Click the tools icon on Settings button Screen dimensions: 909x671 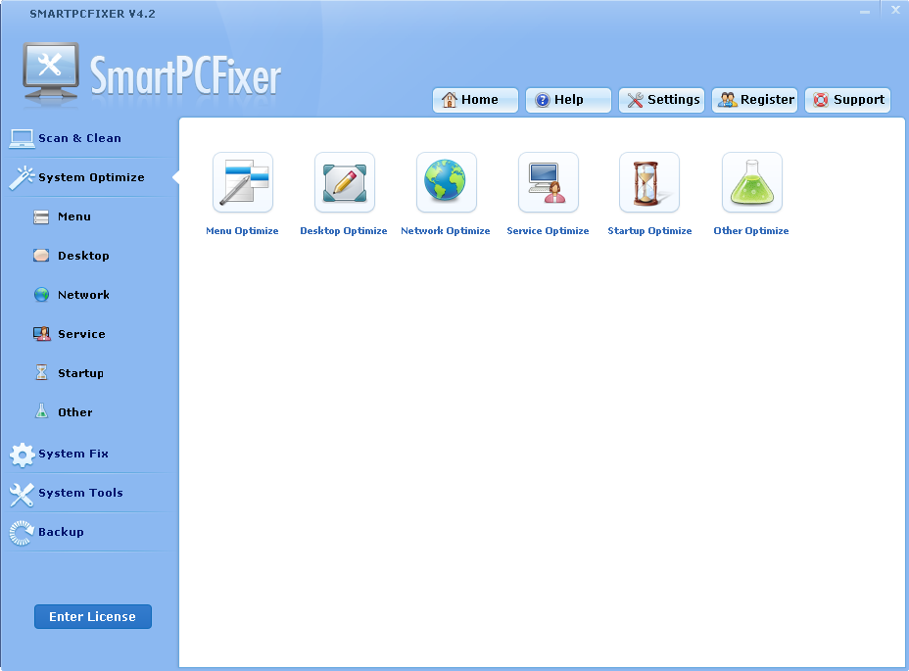[636, 100]
